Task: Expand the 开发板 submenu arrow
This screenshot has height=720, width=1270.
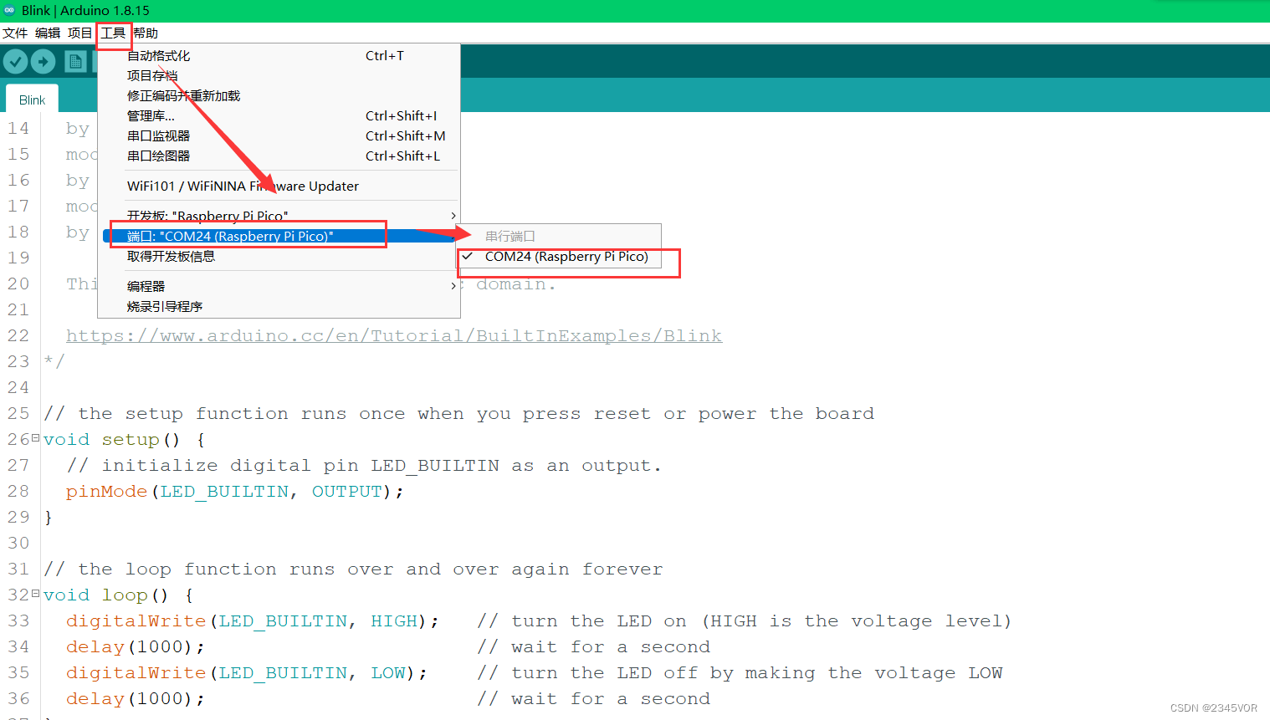Action: coord(453,216)
